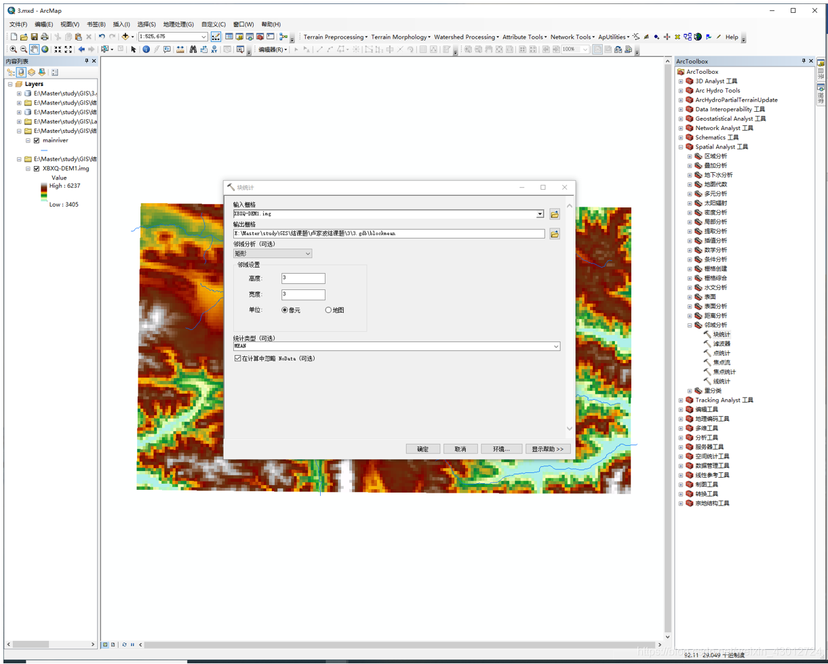Click the Zoom Out tool icon
828x664 pixels.
(x=24, y=49)
